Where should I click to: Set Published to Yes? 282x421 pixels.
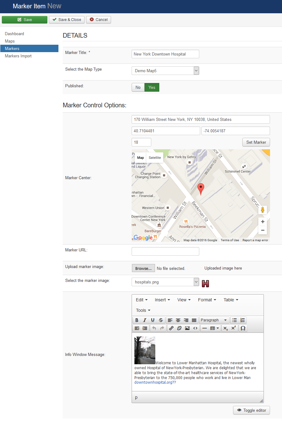point(152,88)
